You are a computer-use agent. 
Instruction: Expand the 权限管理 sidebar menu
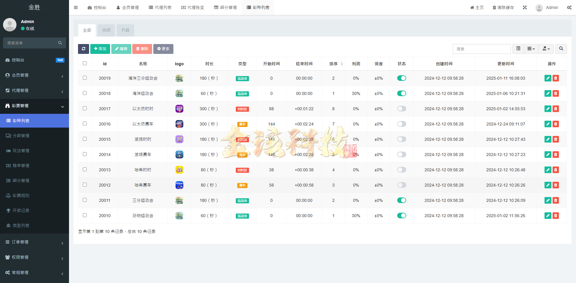tap(34, 257)
